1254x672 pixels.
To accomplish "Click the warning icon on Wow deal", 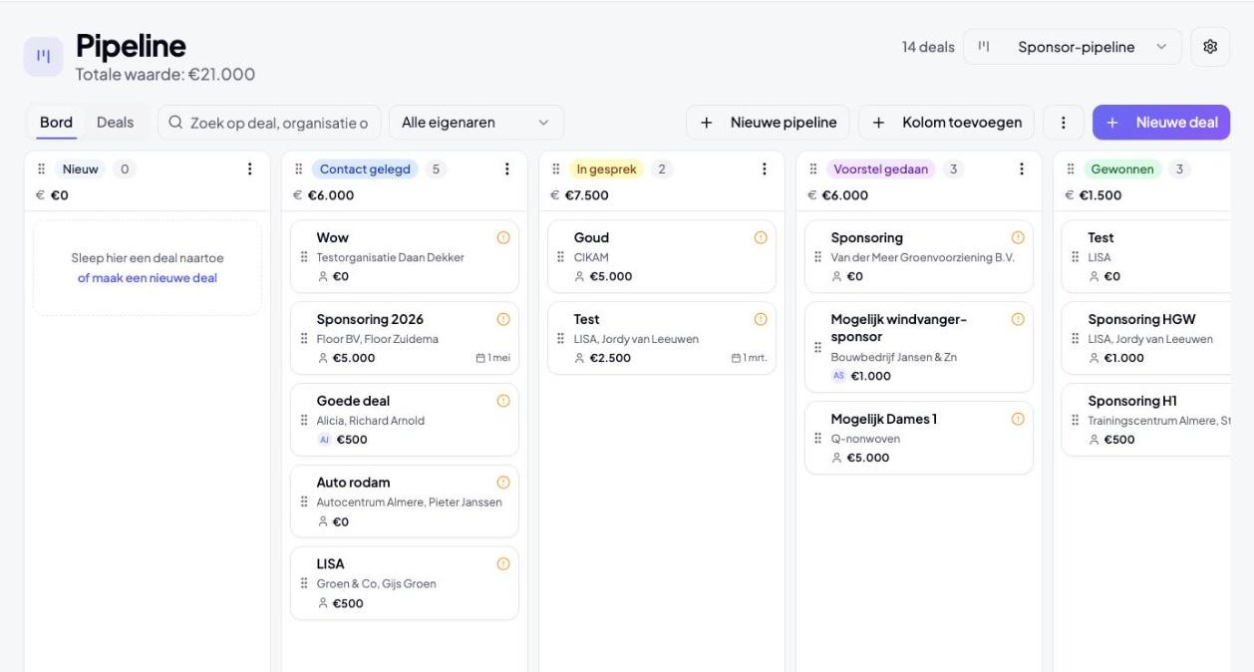I will 503,237.
